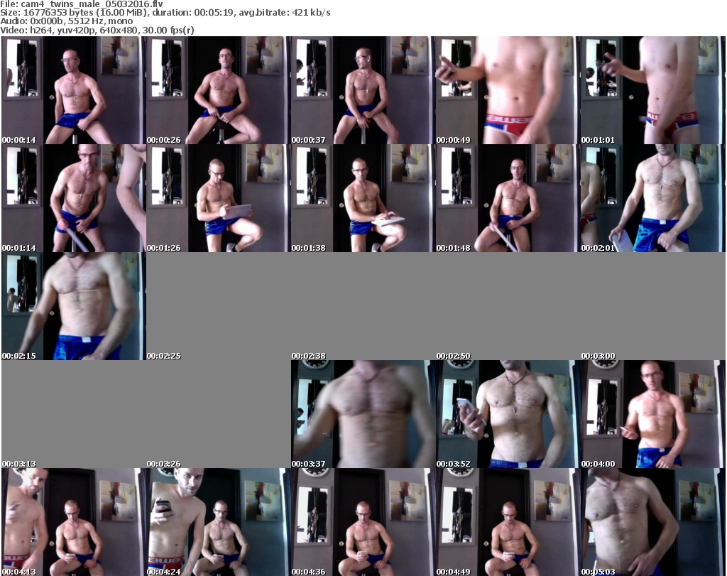Screen dimensions: 727x576
Task: Click the frame marked 00:00:49
Action: 508,90
